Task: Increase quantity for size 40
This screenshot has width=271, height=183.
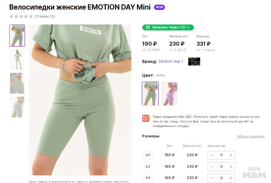Action: (x=231, y=155)
